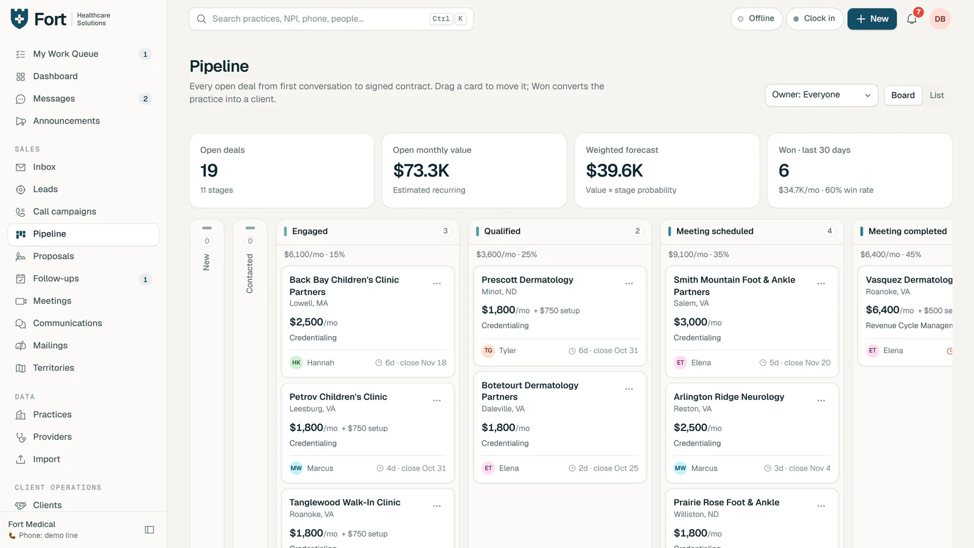The height and width of the screenshot is (548, 974).
Task: Collapse the sidebar panel icon
Action: point(149,530)
